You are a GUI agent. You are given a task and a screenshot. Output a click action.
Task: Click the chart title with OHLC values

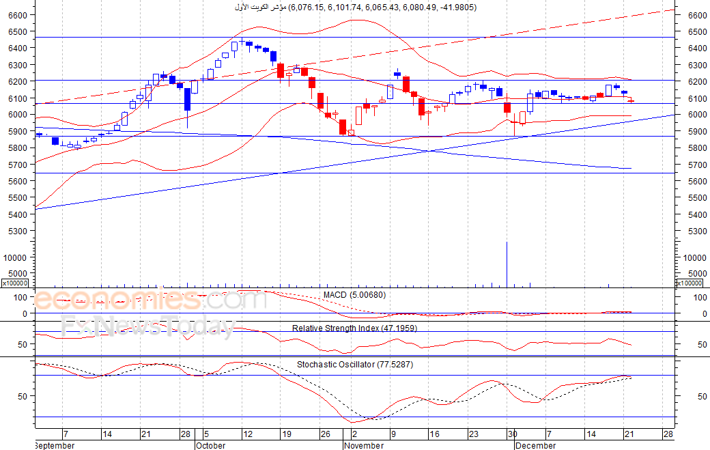click(x=356, y=8)
